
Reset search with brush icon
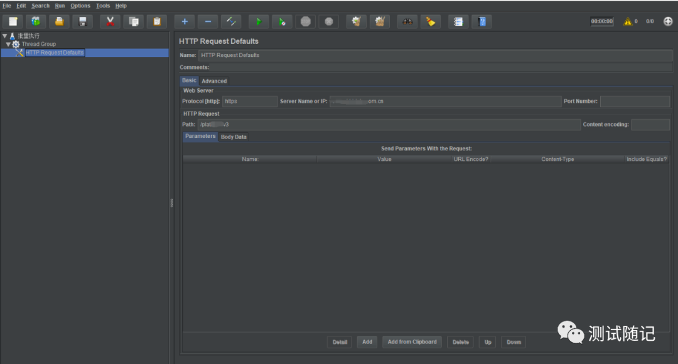pyautogui.click(x=431, y=21)
